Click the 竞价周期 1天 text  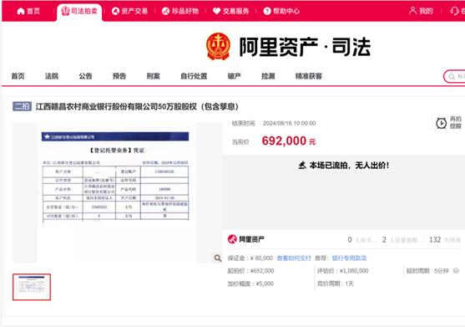(x=336, y=284)
